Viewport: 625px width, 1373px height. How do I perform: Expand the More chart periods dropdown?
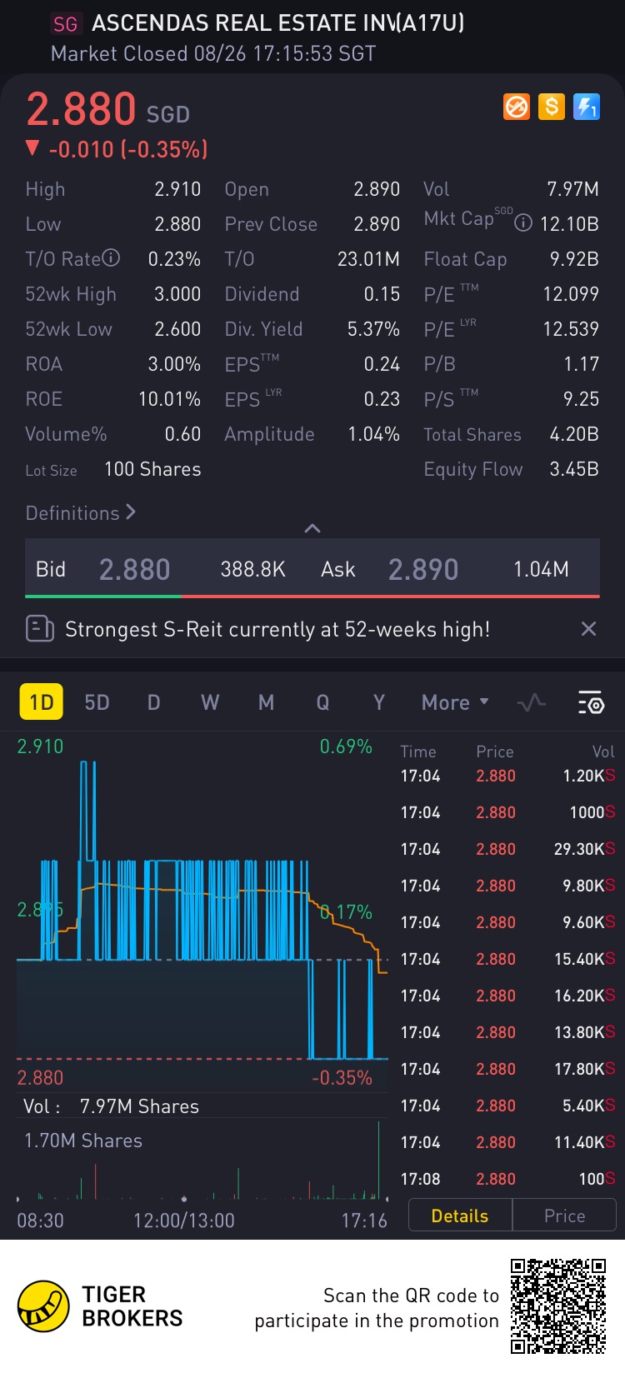pyautogui.click(x=455, y=702)
